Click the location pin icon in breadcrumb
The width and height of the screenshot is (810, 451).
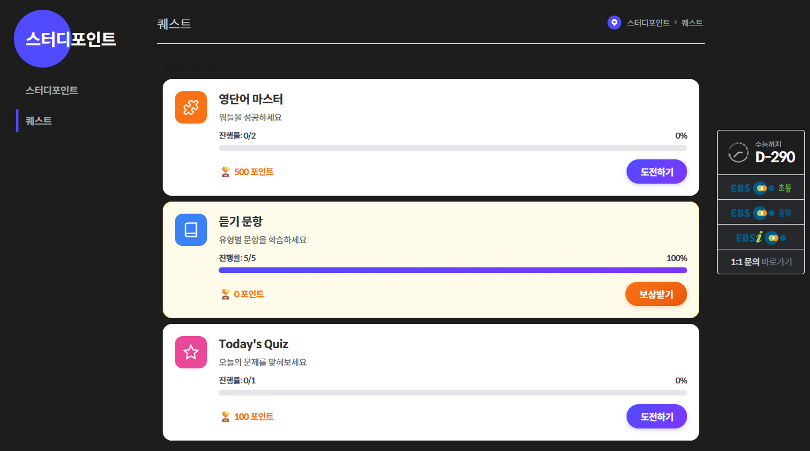(x=614, y=23)
